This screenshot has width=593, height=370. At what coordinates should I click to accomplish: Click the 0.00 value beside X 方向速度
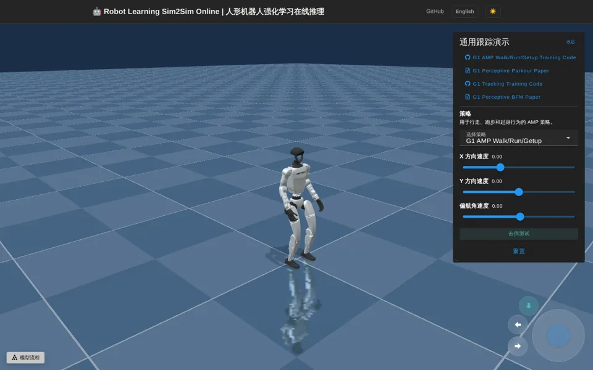[497, 157]
